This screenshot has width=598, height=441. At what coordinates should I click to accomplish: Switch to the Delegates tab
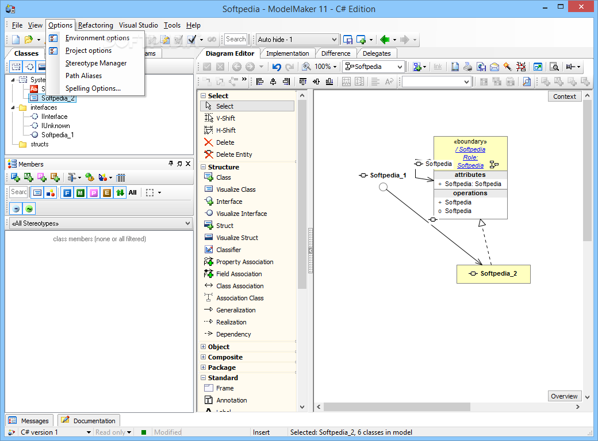point(377,53)
